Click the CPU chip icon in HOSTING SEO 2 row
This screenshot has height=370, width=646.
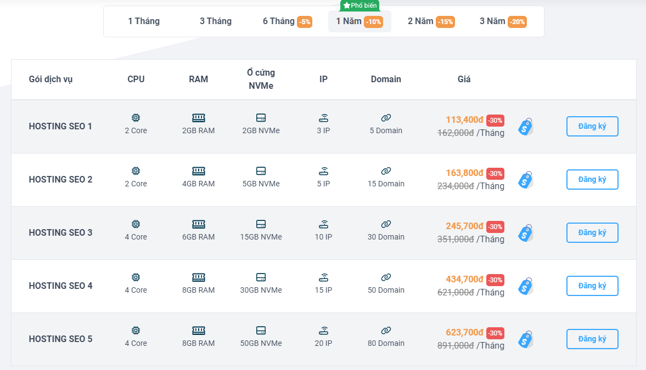coord(136,171)
